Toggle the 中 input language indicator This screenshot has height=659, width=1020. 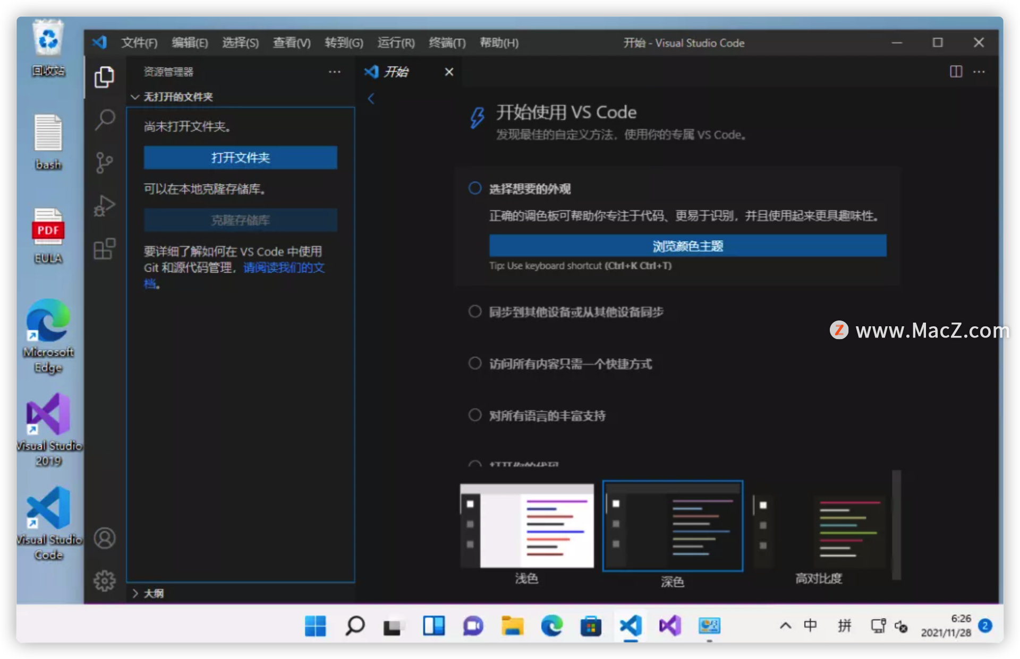pyautogui.click(x=810, y=626)
